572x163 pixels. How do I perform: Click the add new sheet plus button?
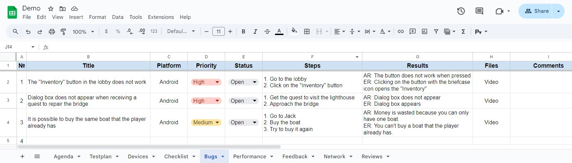[x=22, y=157]
